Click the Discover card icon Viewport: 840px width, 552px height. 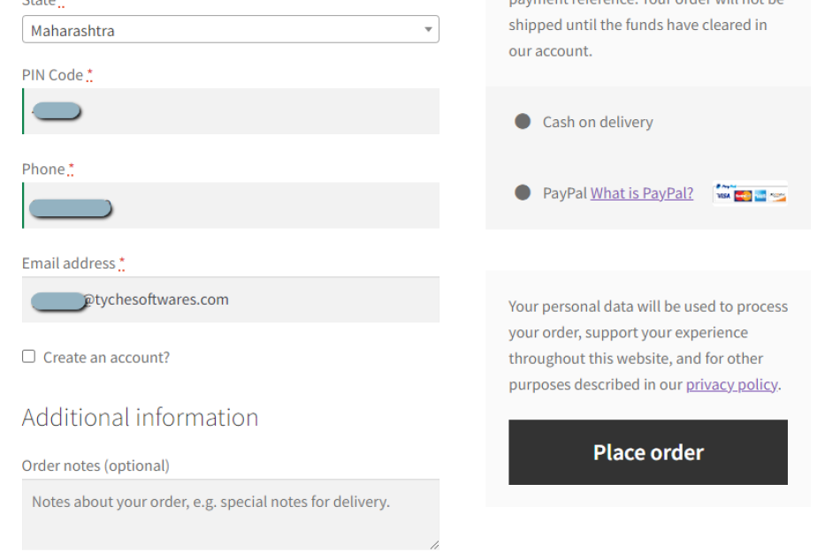coord(778,196)
